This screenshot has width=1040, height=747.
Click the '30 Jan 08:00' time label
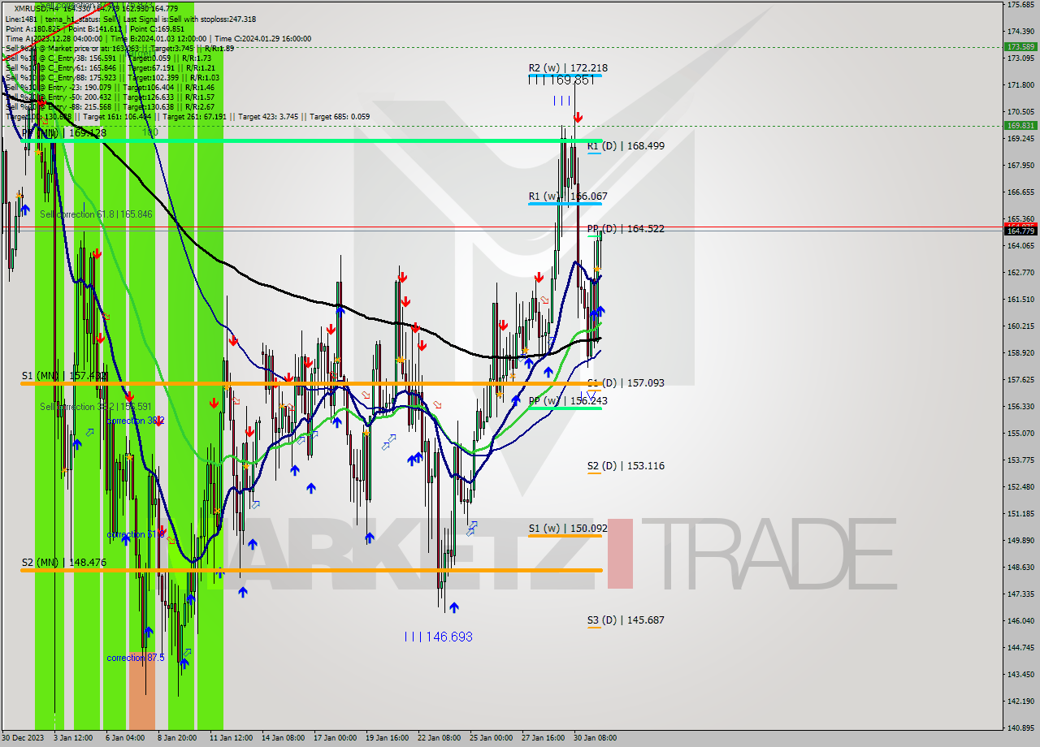tap(595, 738)
